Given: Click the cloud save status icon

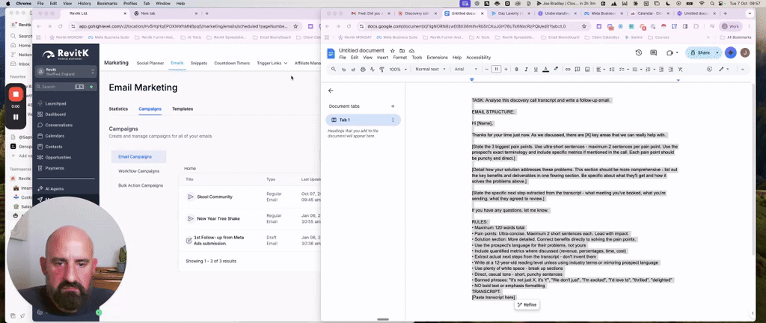Looking at the screenshot, I should [411, 51].
